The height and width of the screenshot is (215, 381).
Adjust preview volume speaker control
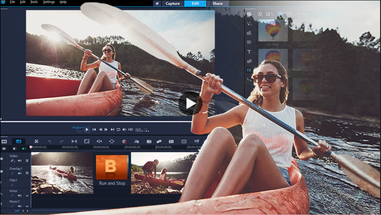(x=124, y=130)
